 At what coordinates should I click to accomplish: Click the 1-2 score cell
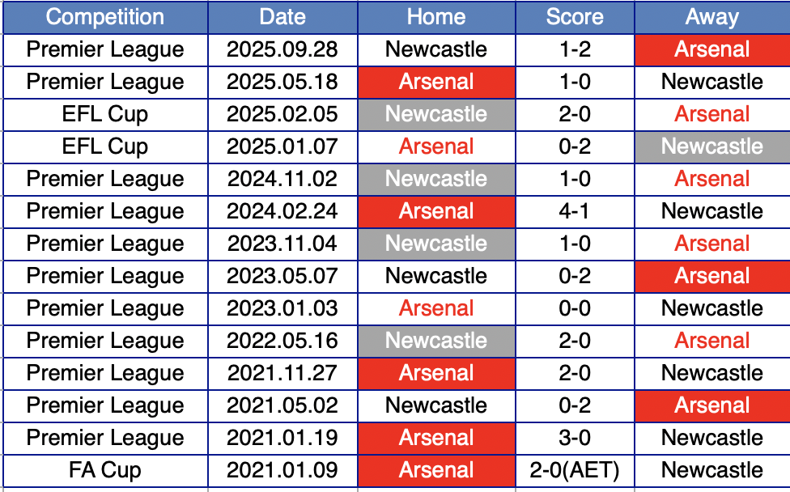tap(575, 49)
